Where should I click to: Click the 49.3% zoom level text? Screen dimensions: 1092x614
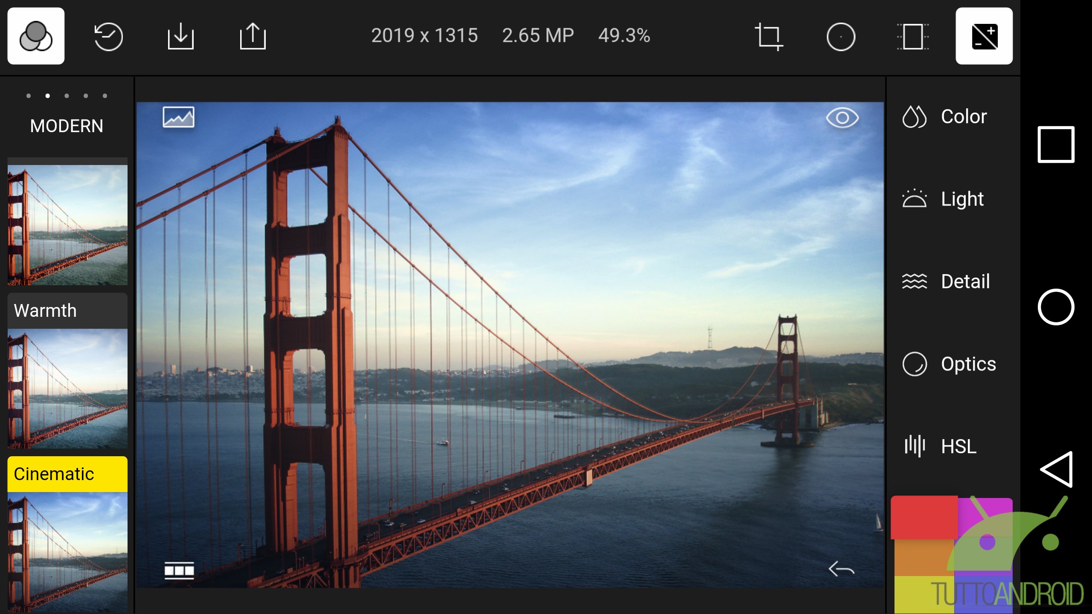(x=624, y=35)
